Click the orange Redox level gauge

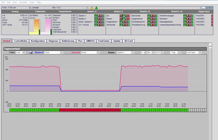(x=36, y=27)
